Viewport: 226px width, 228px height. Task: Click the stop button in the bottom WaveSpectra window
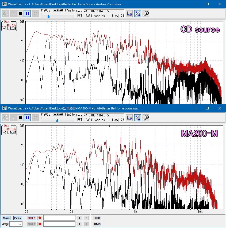pyautogui.click(x=20, y=117)
